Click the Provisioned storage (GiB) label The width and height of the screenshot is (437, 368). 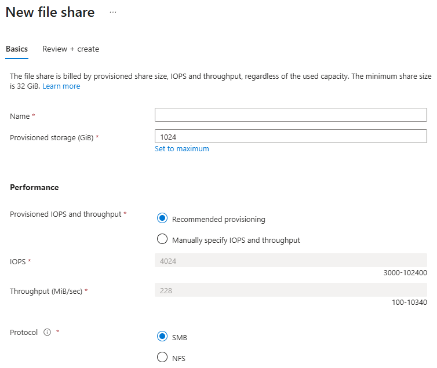coord(52,138)
